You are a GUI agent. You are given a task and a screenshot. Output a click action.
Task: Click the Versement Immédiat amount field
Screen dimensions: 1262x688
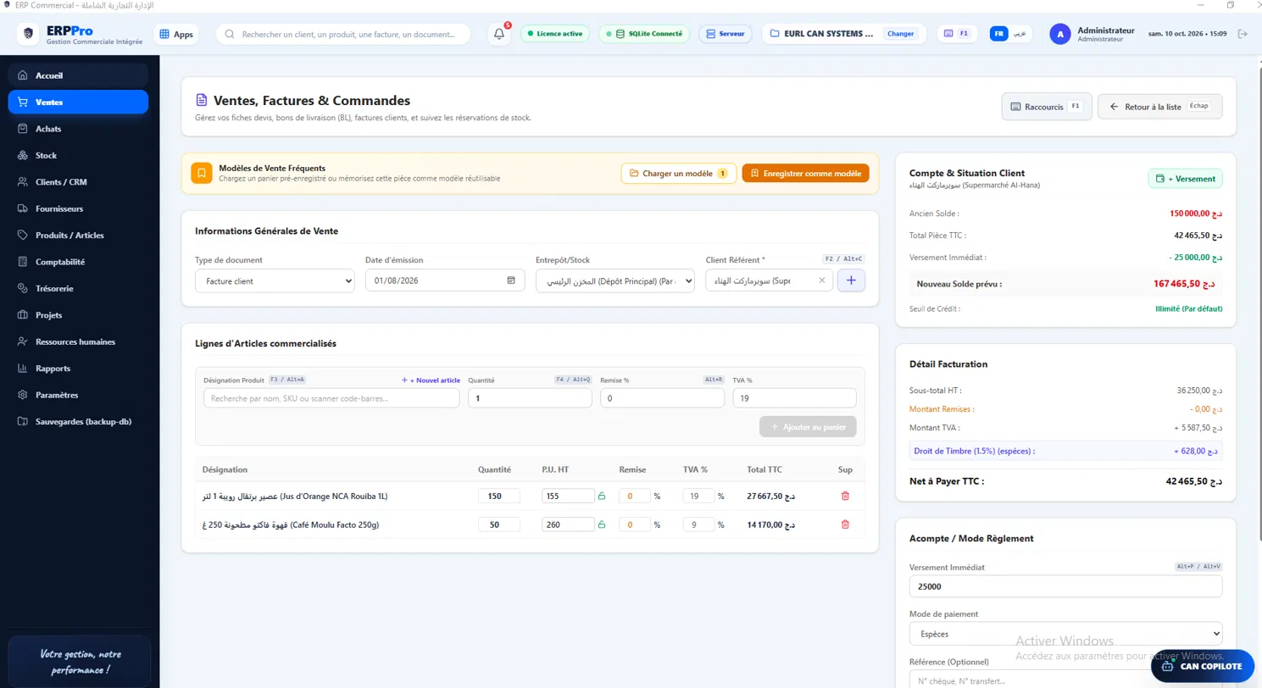[x=1065, y=586]
